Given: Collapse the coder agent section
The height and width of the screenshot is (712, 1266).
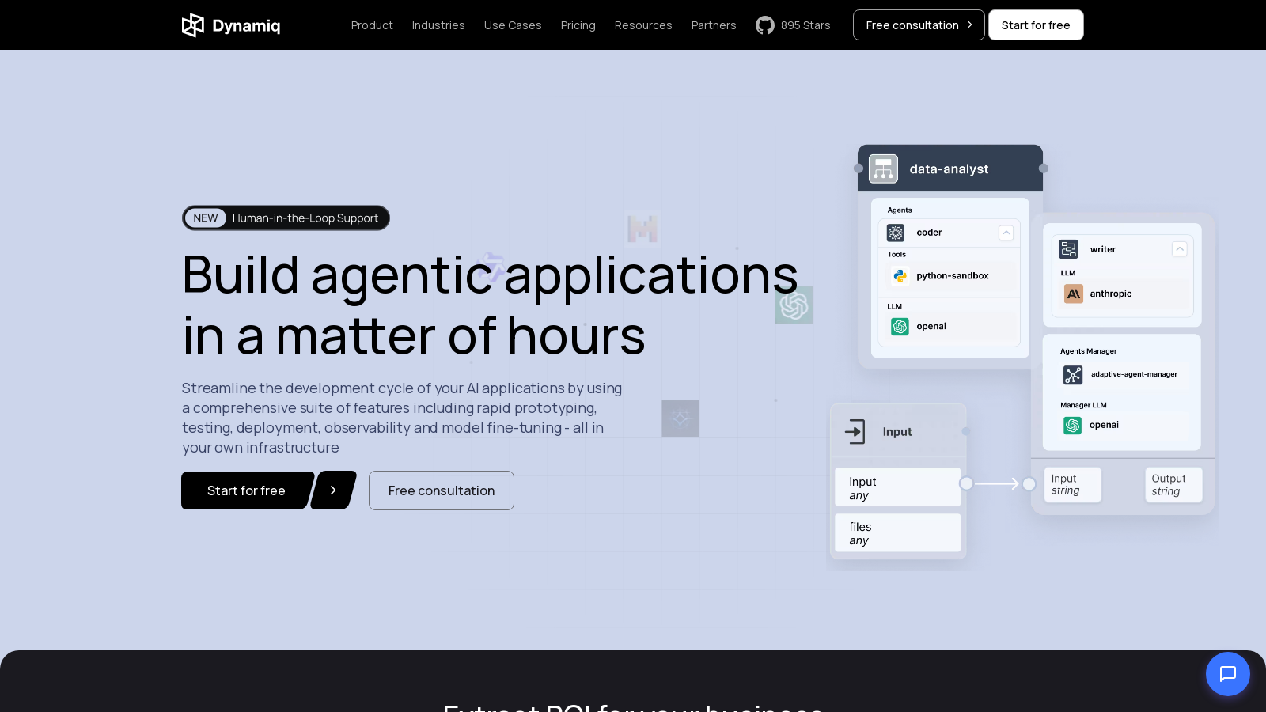Looking at the screenshot, I should click(x=1006, y=233).
